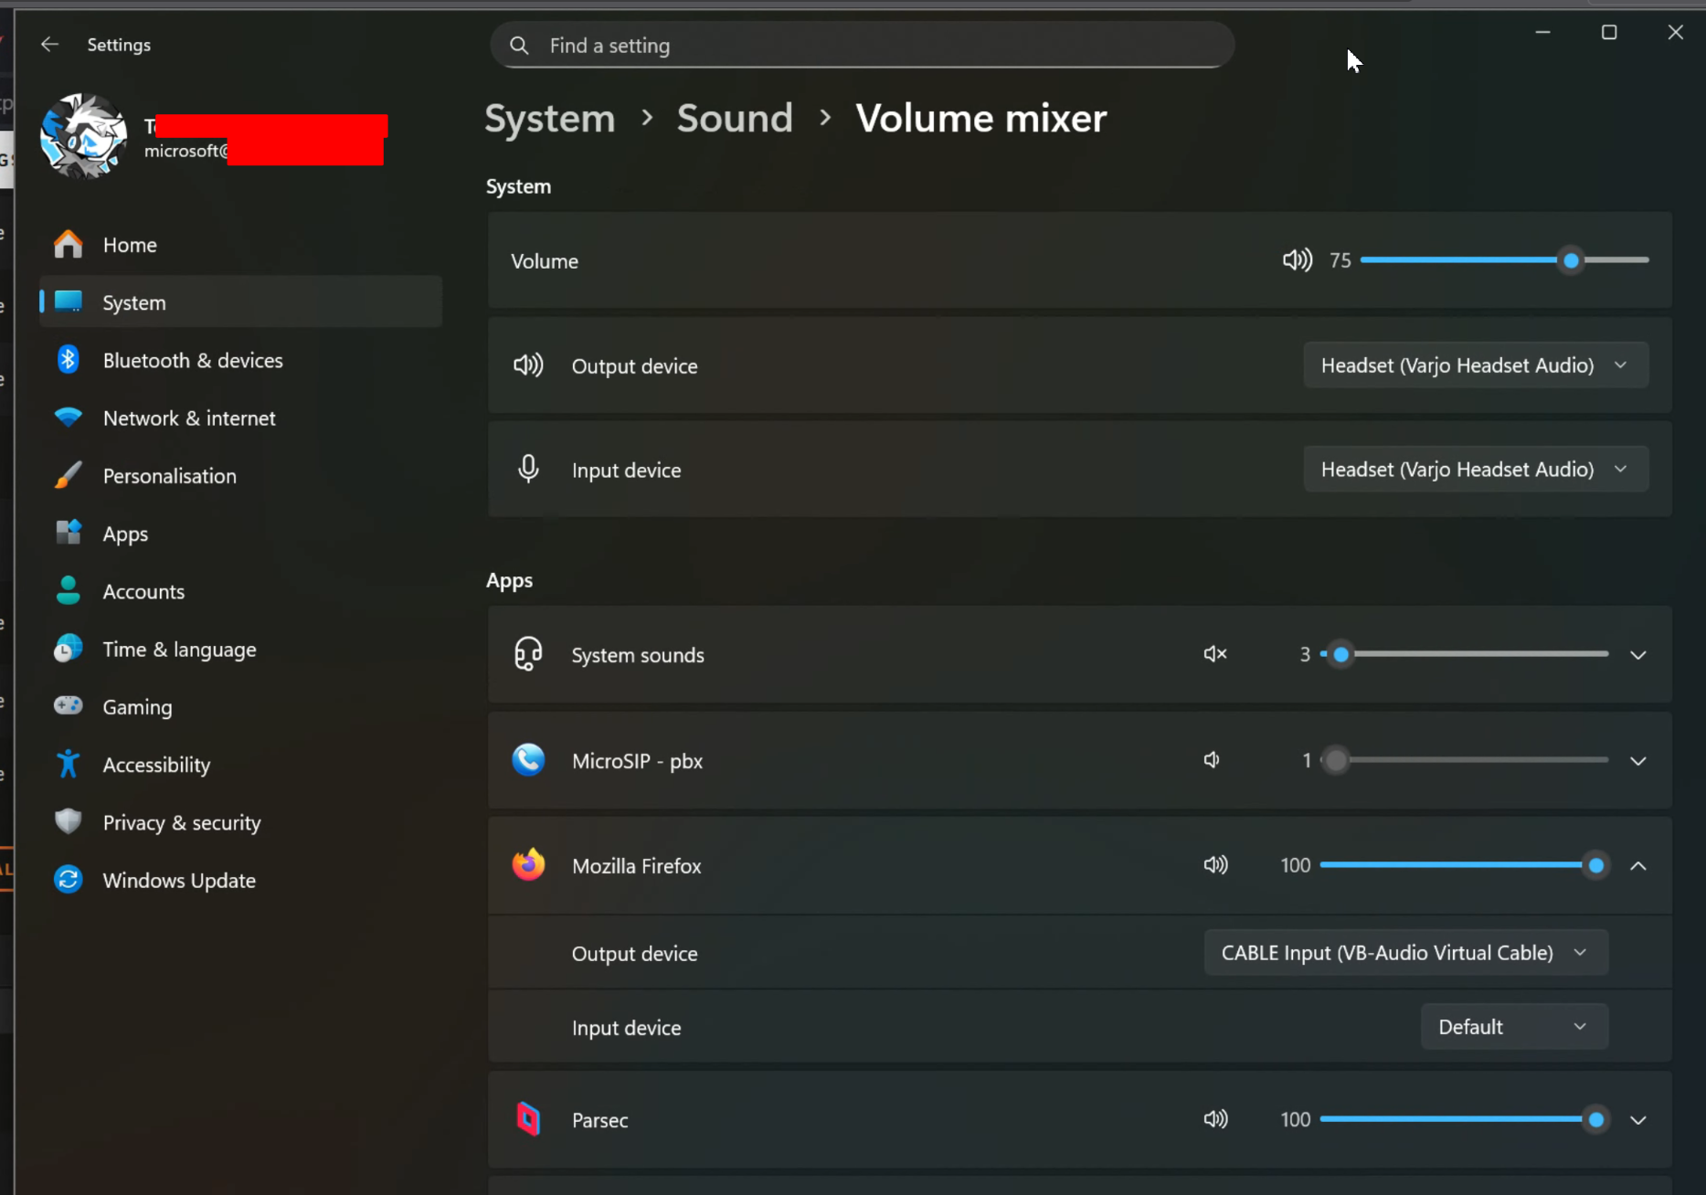This screenshot has width=1706, height=1195.
Task: Click the user profile avatar picture
Action: (84, 136)
